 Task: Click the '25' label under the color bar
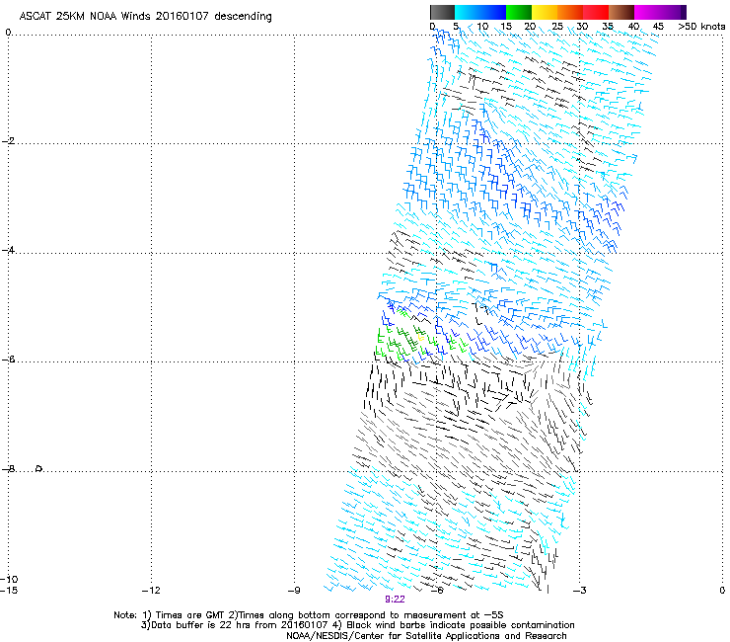(x=557, y=26)
